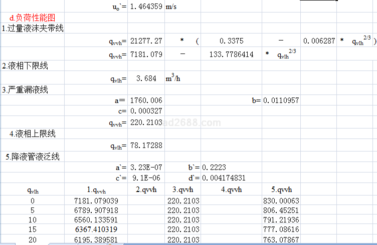Click the cell containing 1.464359
Viewport: 377px width, 245px height.
pyautogui.click(x=146, y=6)
